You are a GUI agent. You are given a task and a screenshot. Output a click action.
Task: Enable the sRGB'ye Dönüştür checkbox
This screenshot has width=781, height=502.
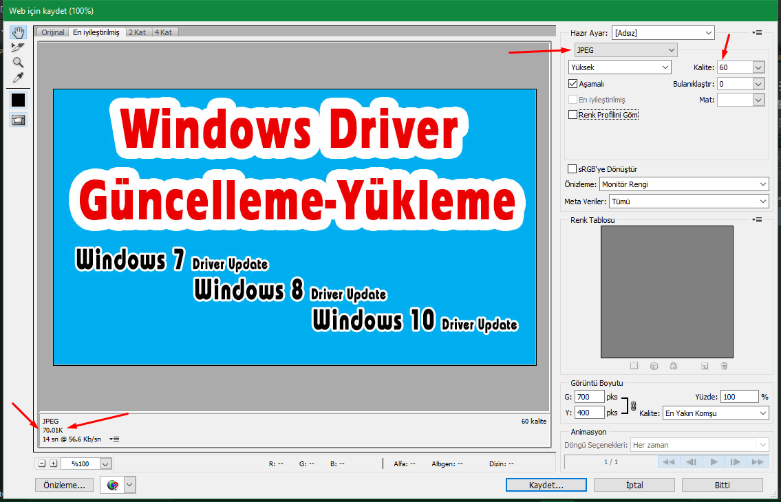pyautogui.click(x=573, y=169)
